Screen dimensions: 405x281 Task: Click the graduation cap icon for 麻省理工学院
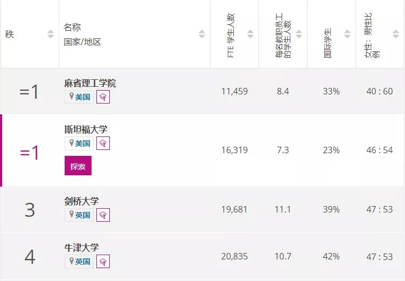tap(103, 97)
